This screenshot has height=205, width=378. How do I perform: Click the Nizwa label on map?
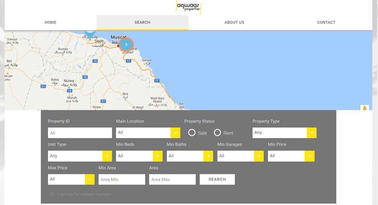69,81
